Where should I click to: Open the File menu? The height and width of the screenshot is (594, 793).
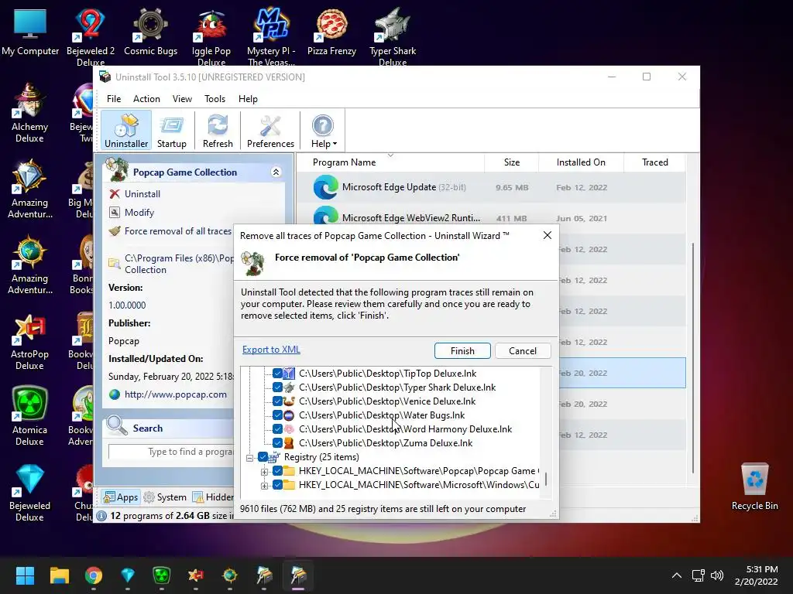[x=114, y=99]
